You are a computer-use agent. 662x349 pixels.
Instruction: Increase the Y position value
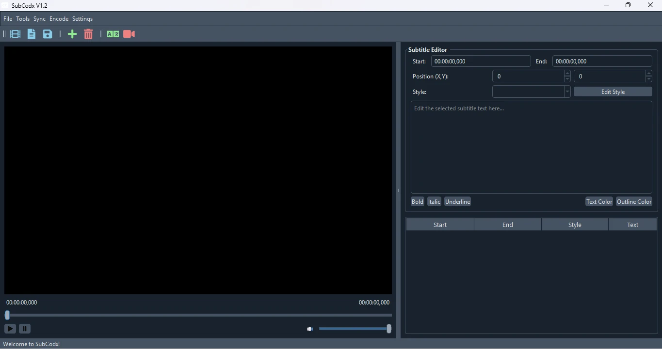click(x=649, y=73)
